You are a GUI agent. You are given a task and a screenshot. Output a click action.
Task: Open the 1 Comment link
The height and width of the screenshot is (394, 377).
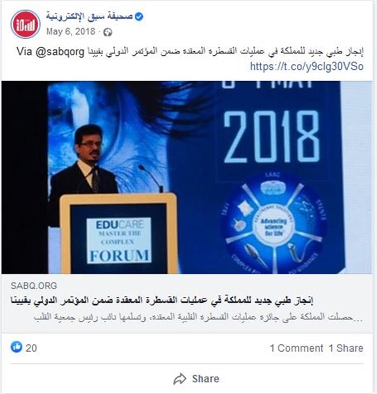coord(296,348)
